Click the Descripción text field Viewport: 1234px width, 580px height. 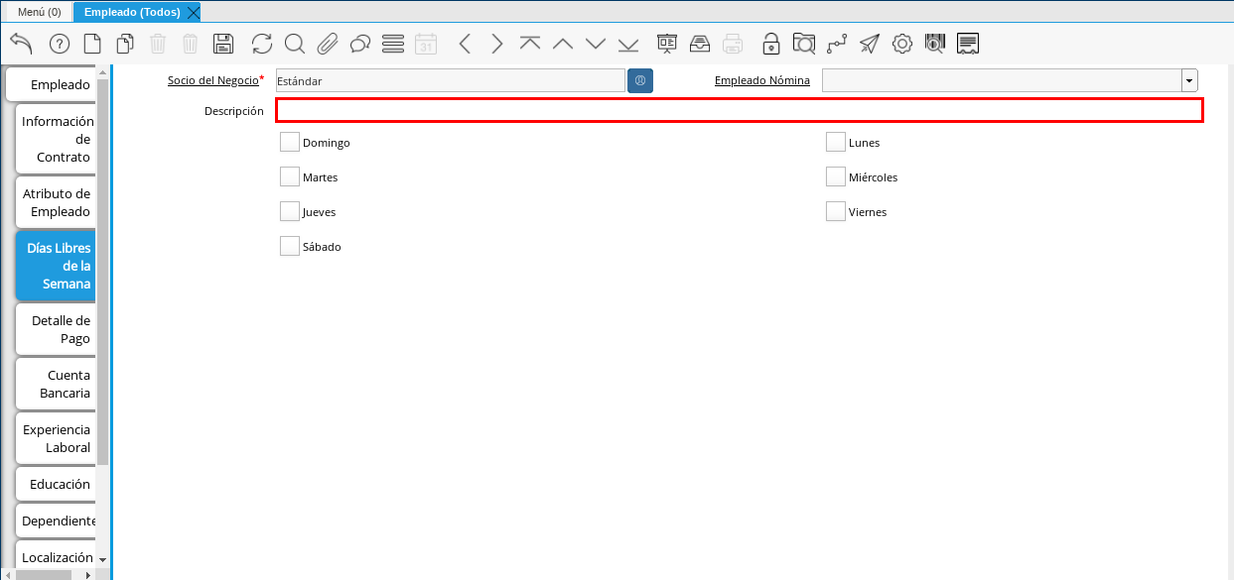point(740,110)
